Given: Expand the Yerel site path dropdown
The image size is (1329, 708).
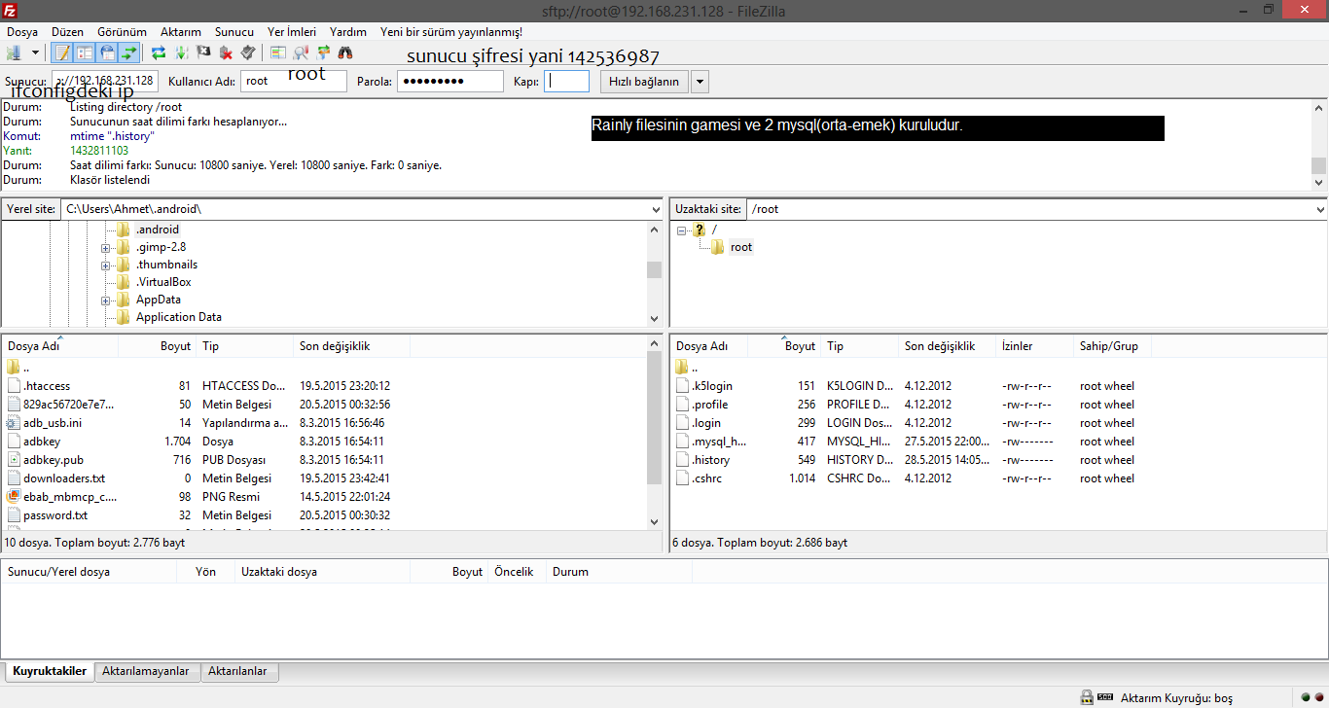Looking at the screenshot, I should (656, 209).
